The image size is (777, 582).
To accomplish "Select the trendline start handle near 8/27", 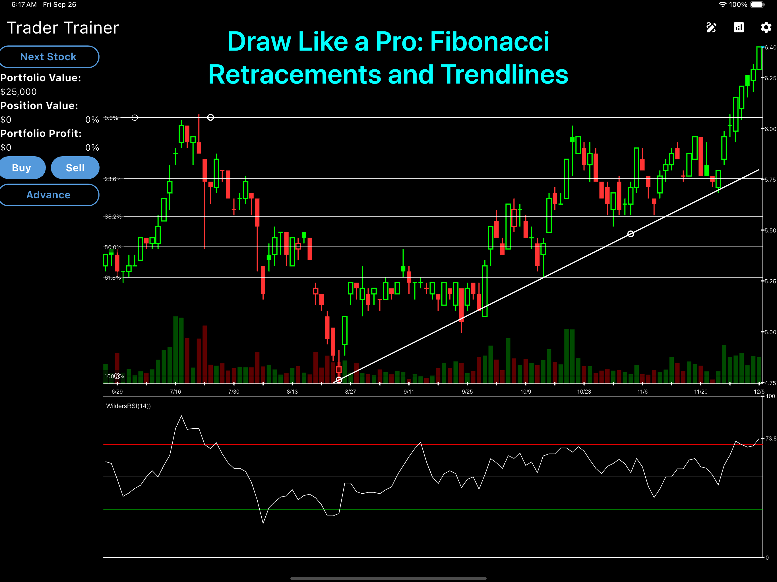I will [x=339, y=380].
